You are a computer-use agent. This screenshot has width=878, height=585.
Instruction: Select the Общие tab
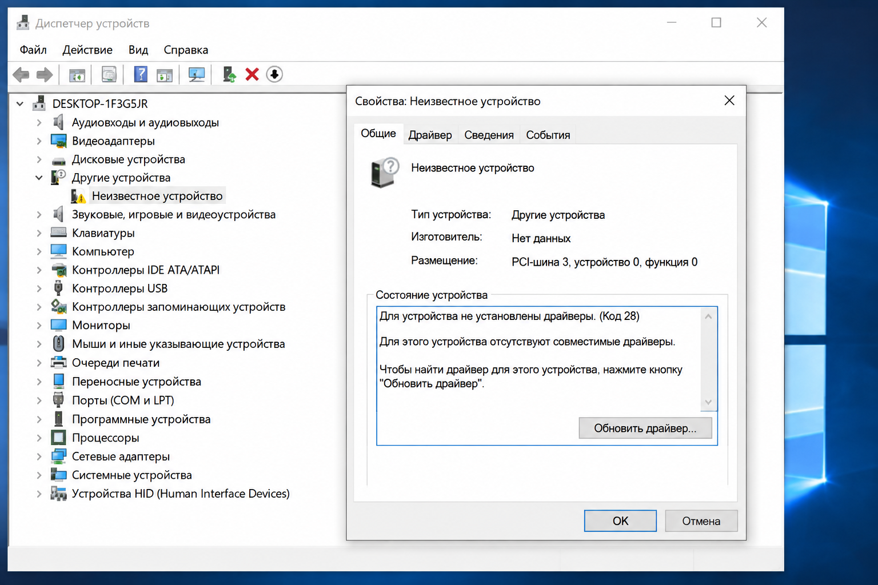tap(378, 133)
